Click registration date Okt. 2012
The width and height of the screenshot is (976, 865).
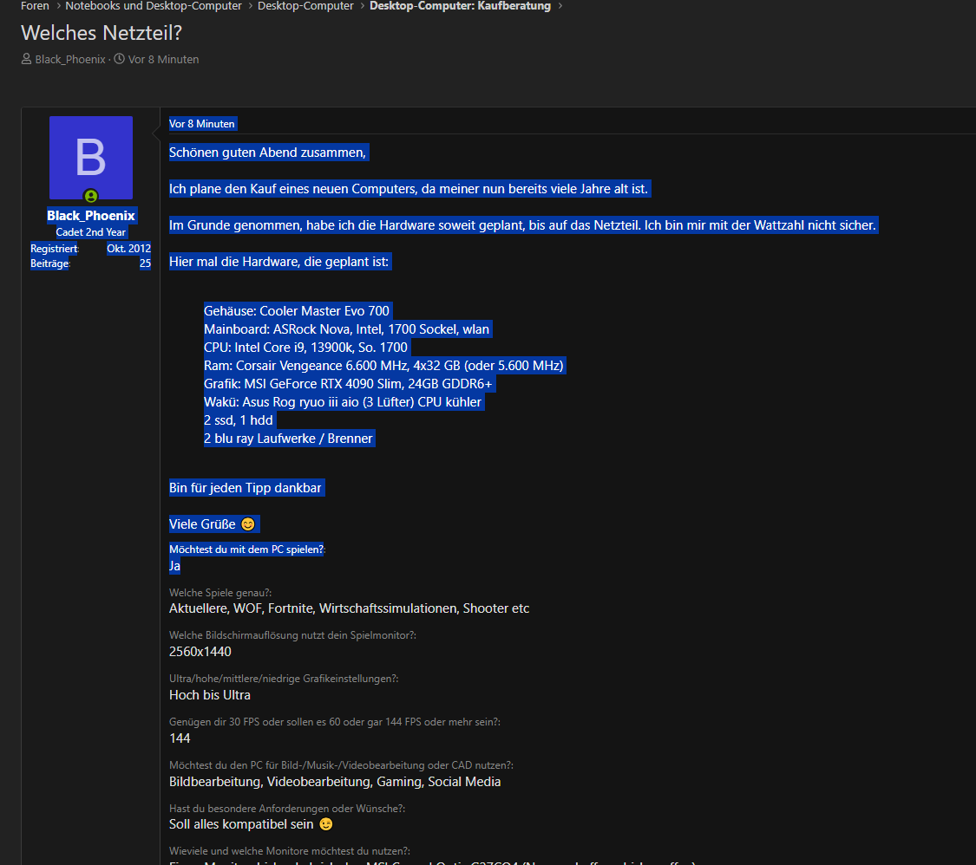pos(129,248)
